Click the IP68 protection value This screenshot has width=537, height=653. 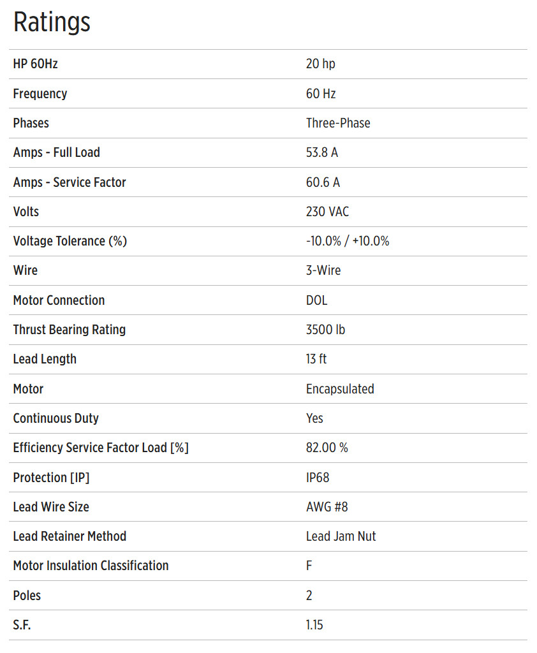pyautogui.click(x=318, y=478)
